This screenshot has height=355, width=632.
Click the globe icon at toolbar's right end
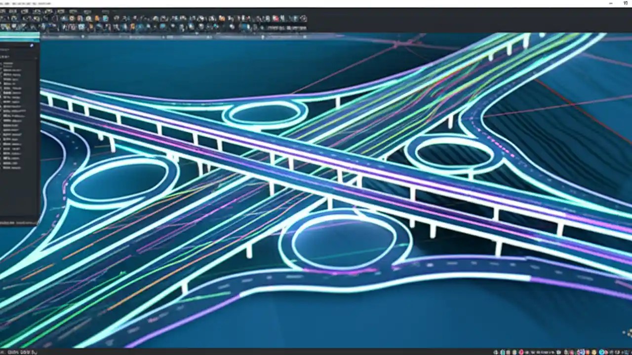[303, 18]
